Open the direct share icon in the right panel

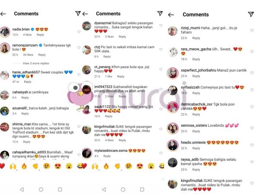[251, 14]
